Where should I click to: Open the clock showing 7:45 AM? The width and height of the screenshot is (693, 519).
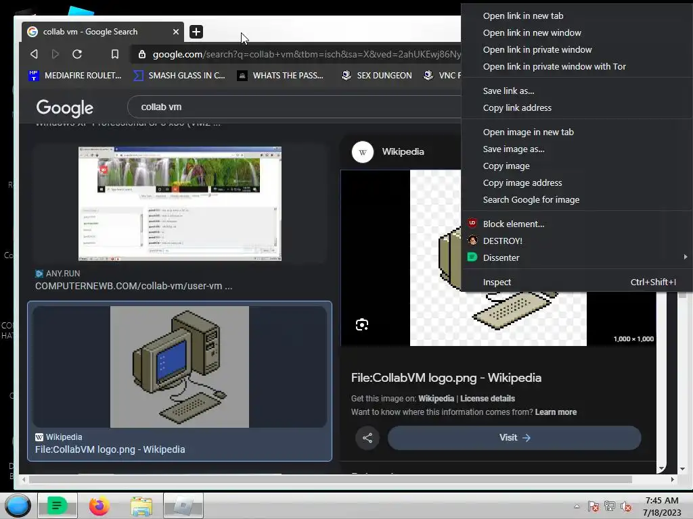(662, 506)
